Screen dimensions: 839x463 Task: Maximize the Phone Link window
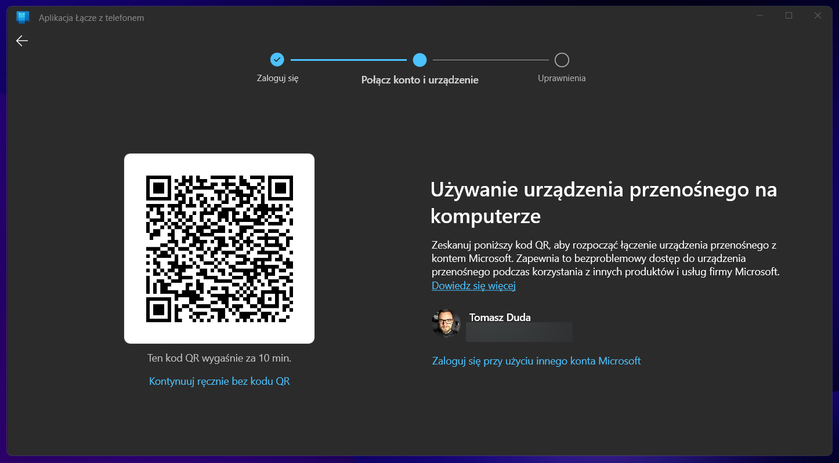coord(789,16)
